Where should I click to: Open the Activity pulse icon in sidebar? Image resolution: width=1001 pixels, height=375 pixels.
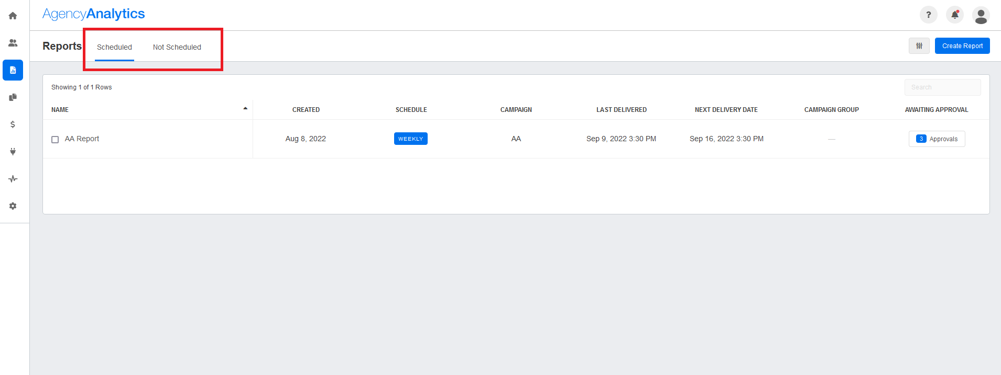coord(13,179)
